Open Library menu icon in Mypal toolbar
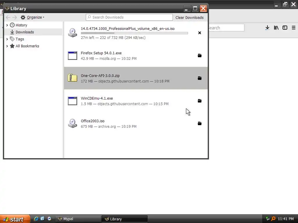This screenshot has height=223, width=298. tap(276, 28)
